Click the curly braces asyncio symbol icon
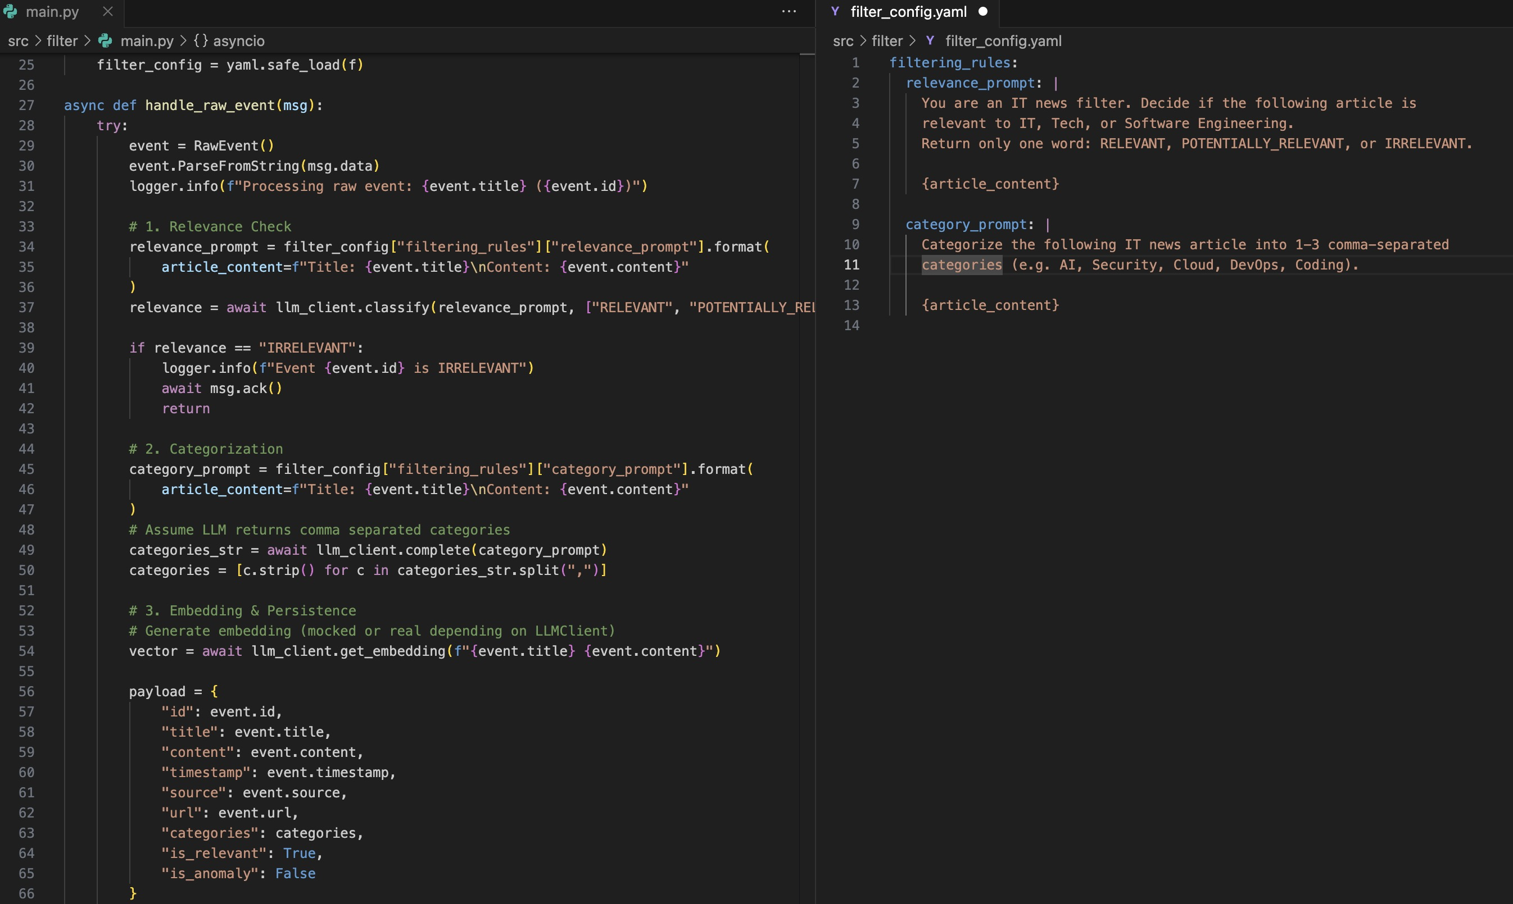 [x=201, y=41]
